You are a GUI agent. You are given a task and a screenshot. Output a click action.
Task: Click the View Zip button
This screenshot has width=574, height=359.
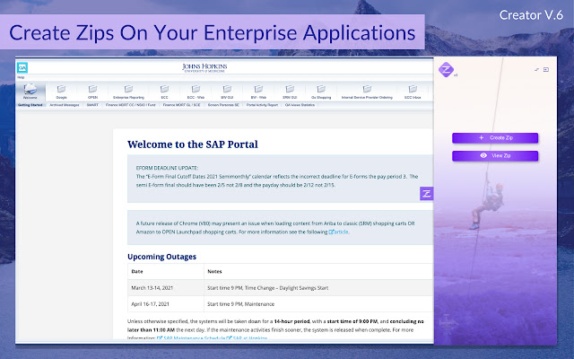tap(495, 155)
